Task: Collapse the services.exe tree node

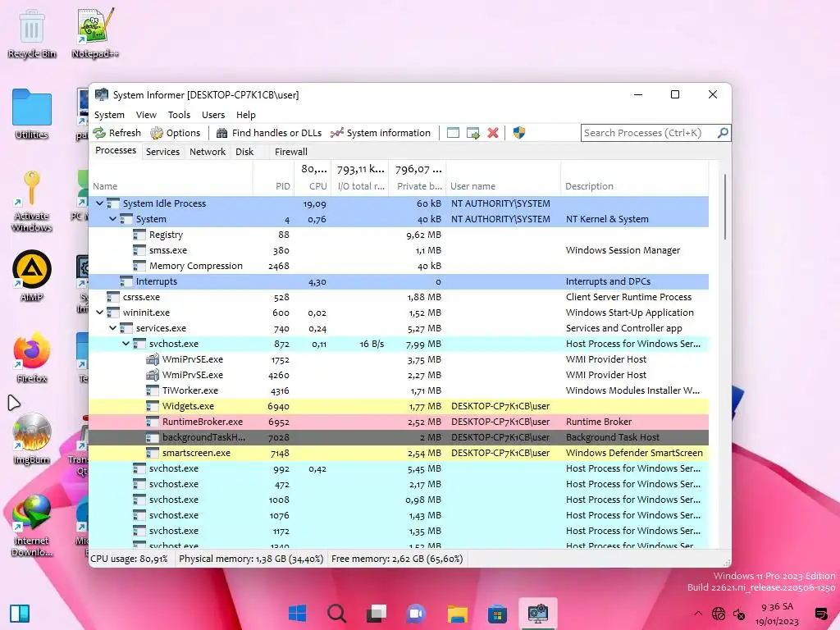Action: tap(112, 328)
